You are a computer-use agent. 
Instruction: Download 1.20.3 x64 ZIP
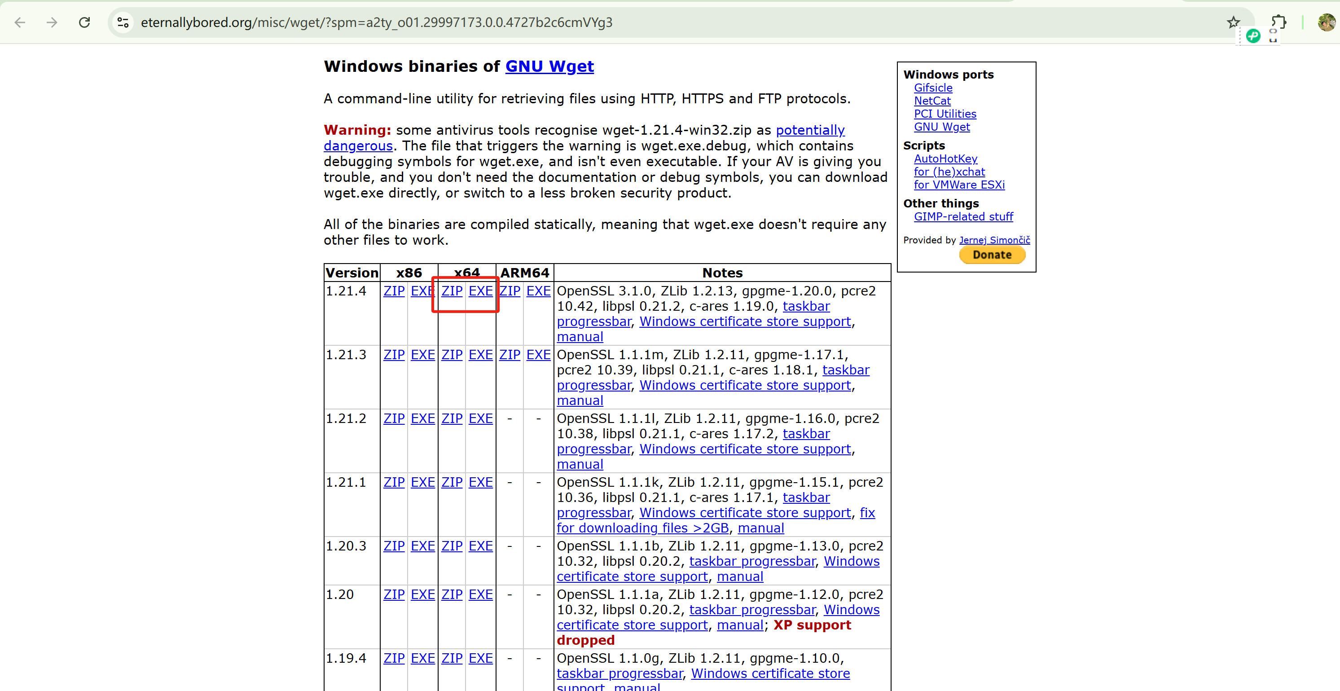[452, 546]
